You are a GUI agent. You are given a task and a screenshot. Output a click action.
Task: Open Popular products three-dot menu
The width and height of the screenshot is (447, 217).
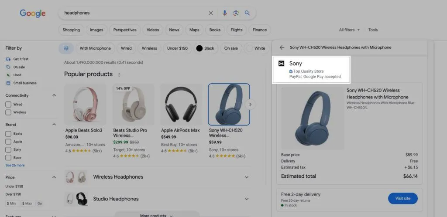point(119,75)
